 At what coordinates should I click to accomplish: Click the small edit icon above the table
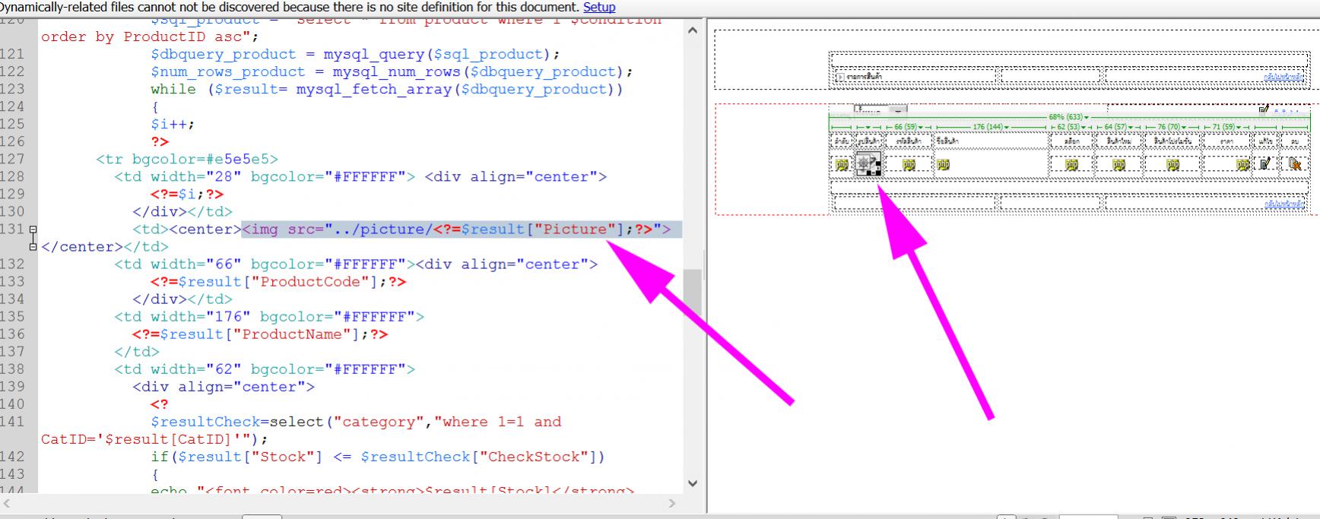1264,109
